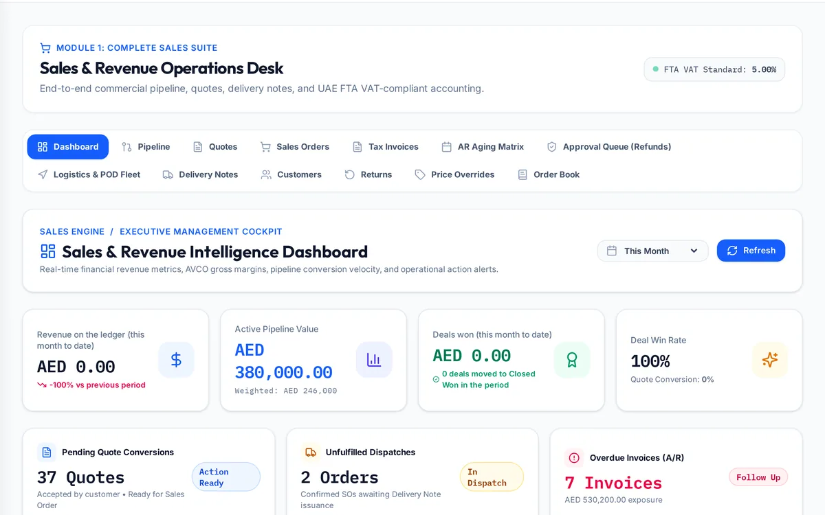Click the Weighted: AED 246,000 text
The width and height of the screenshot is (825, 515).
(x=286, y=391)
